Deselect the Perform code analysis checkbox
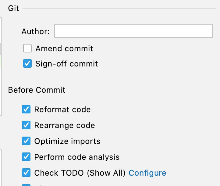Viewport: 220px width, 186px height. coord(26,157)
